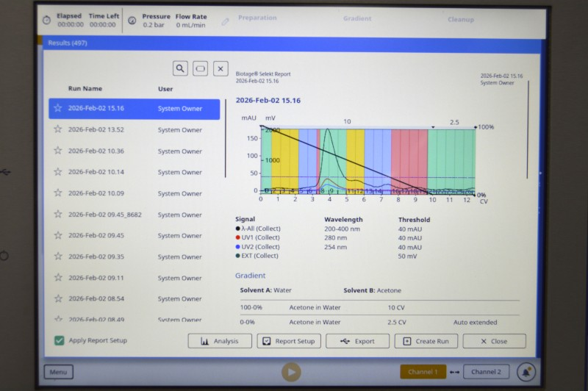Click the magnifier search icon above run list

(x=180, y=68)
